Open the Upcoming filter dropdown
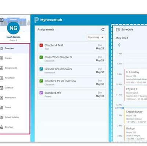The width and height of the screenshot is (147, 146). [x=96, y=37]
